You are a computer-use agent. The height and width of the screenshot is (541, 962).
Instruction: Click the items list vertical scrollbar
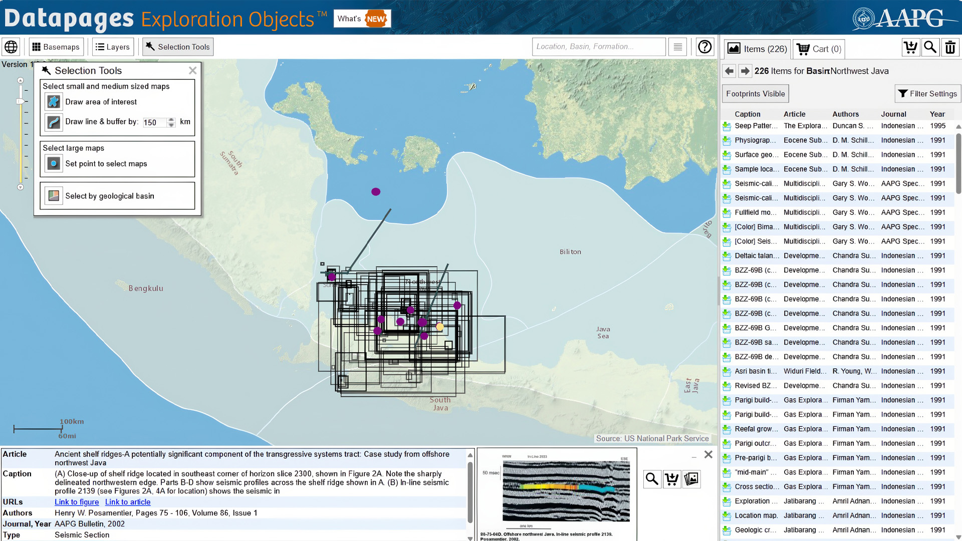pos(958,163)
